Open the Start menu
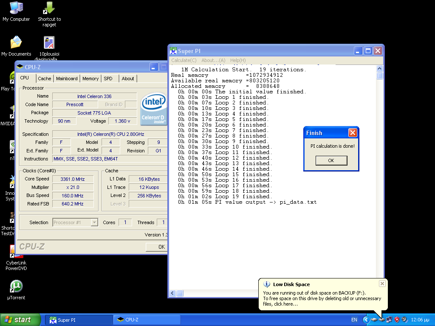435x326 pixels. 20,320
